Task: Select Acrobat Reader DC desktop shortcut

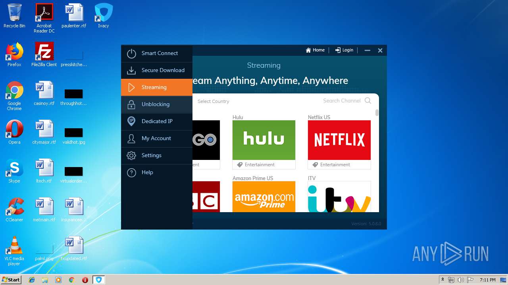Action: pos(44,18)
